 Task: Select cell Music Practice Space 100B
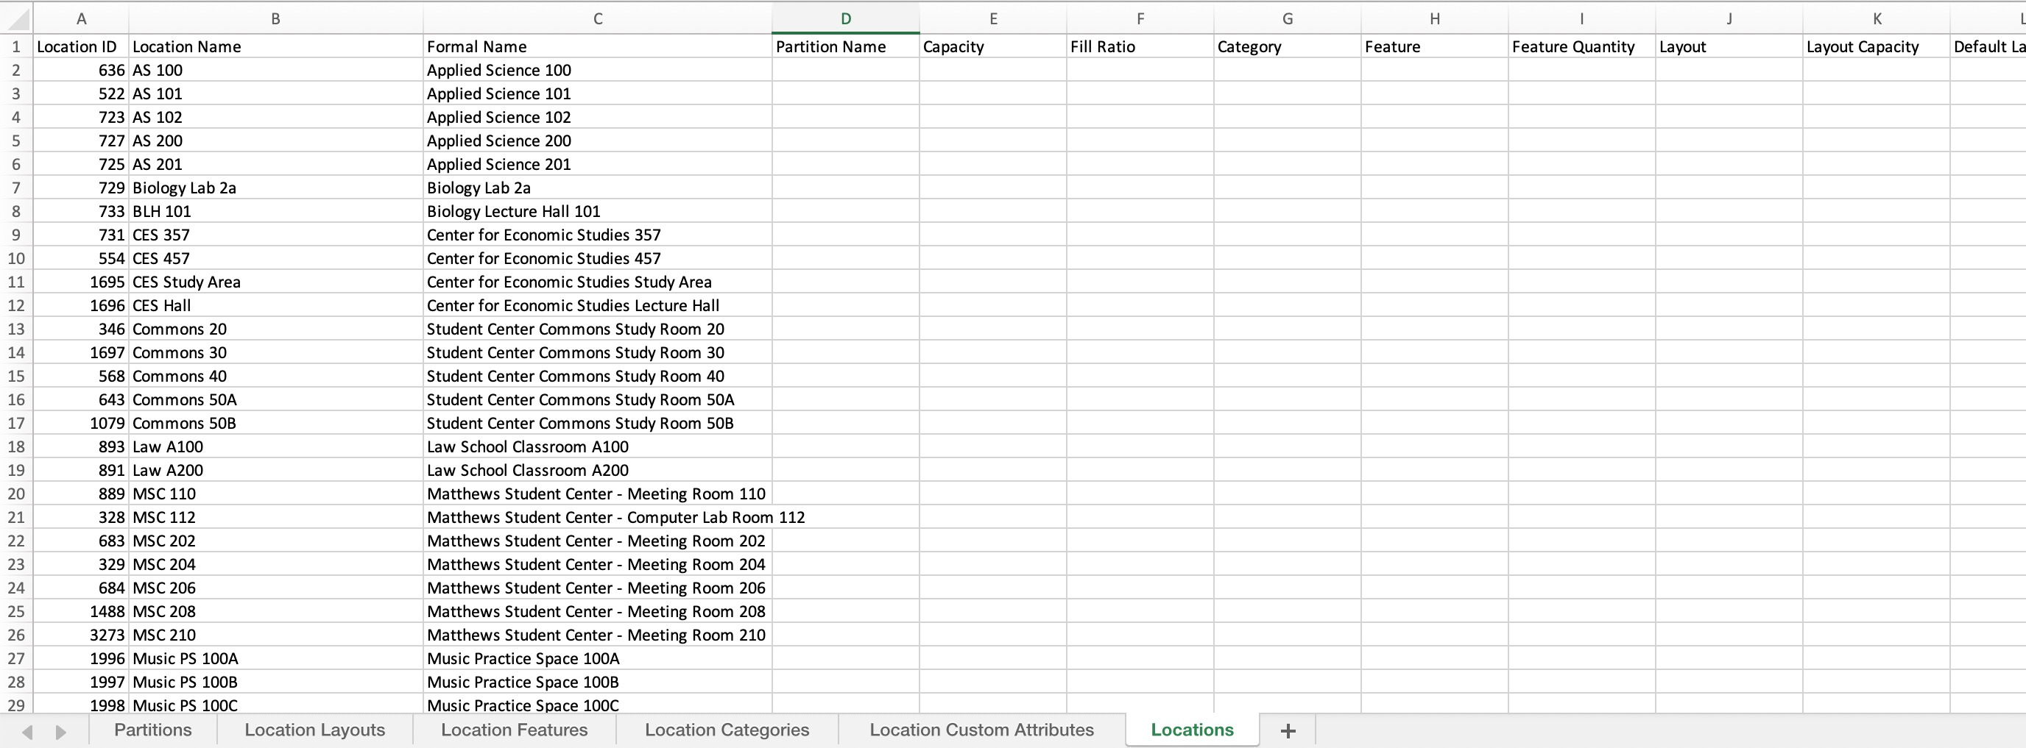coord(598,682)
